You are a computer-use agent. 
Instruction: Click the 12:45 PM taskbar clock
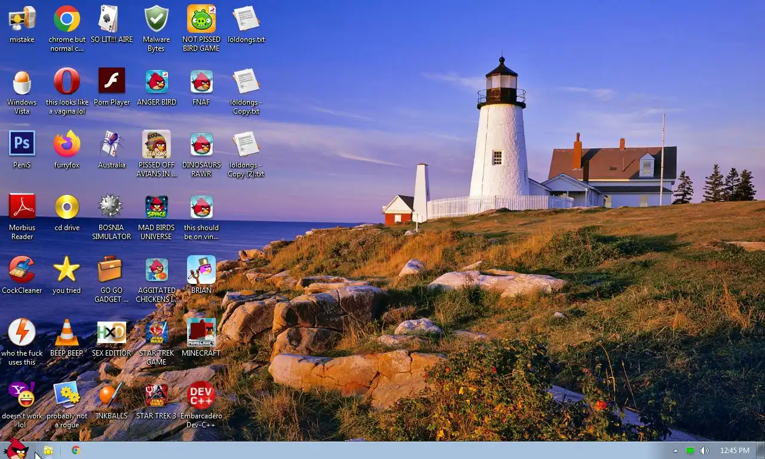(x=735, y=451)
